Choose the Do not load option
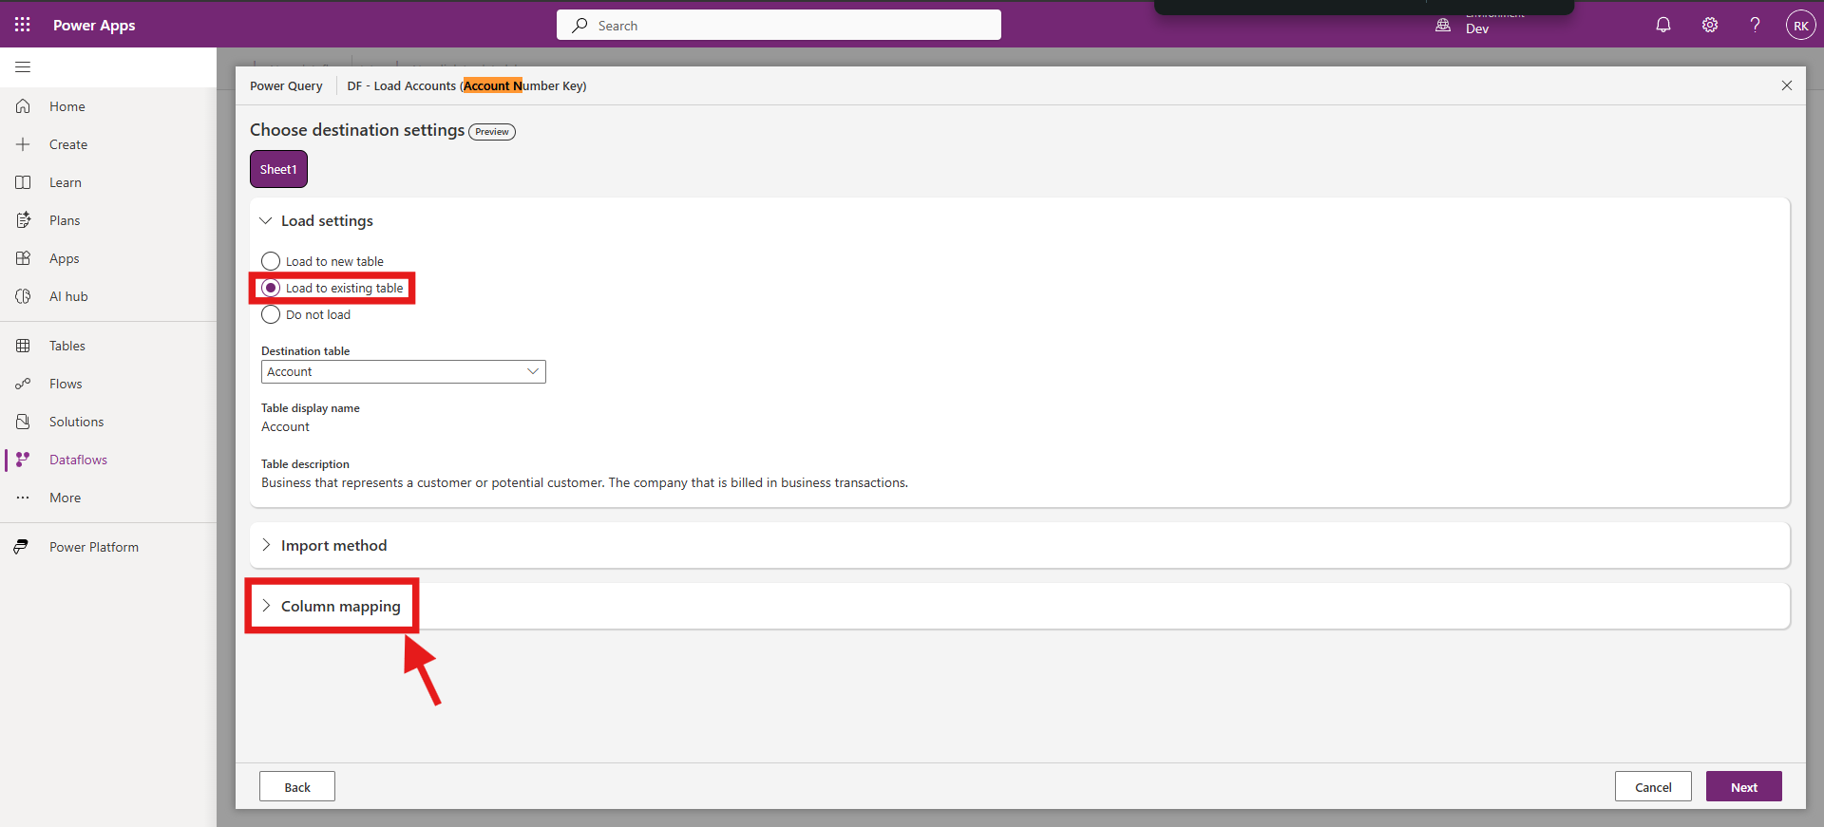The height and width of the screenshot is (827, 1824). (x=271, y=314)
